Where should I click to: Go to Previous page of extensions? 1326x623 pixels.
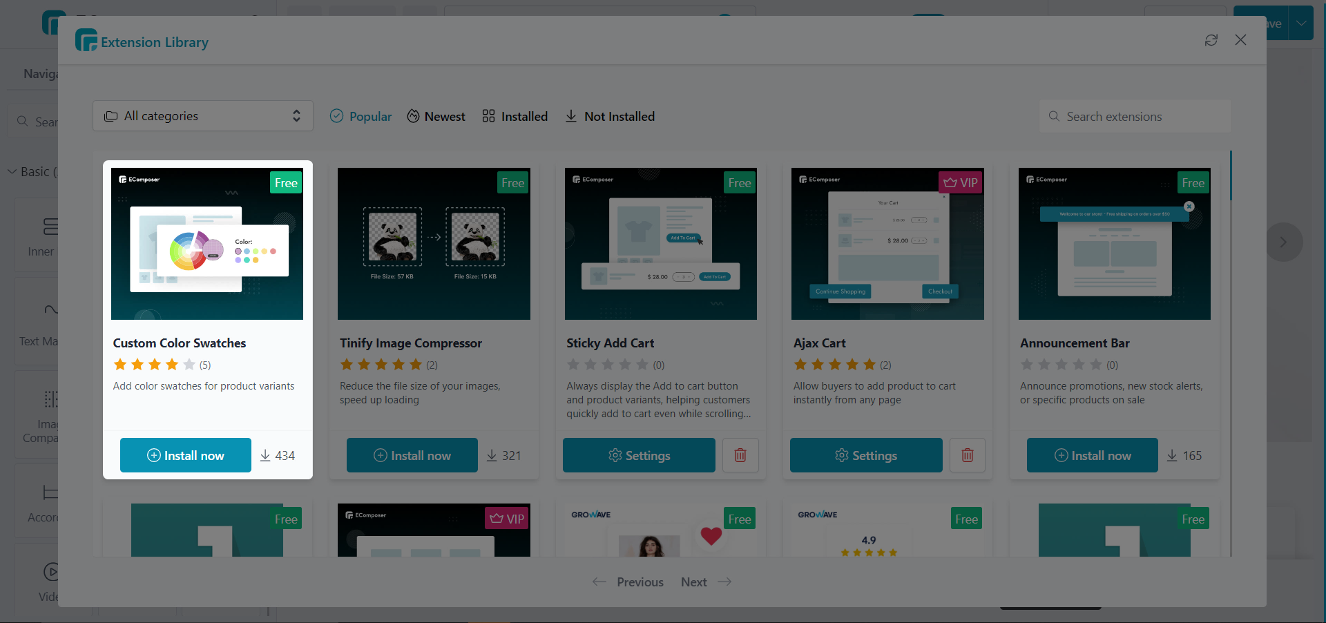(x=628, y=582)
